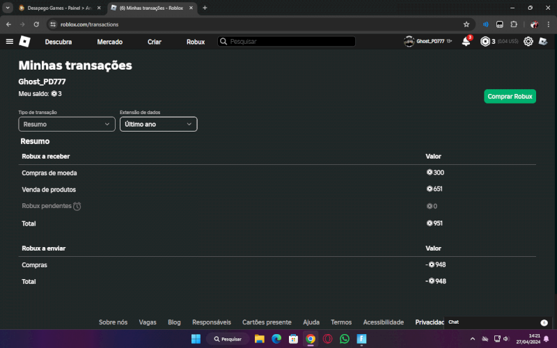Reload the page with the refresh icon
The image size is (557, 348).
[x=36, y=24]
